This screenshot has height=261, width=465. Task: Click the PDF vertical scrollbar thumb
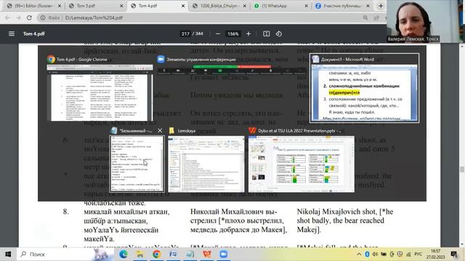(x=462, y=169)
